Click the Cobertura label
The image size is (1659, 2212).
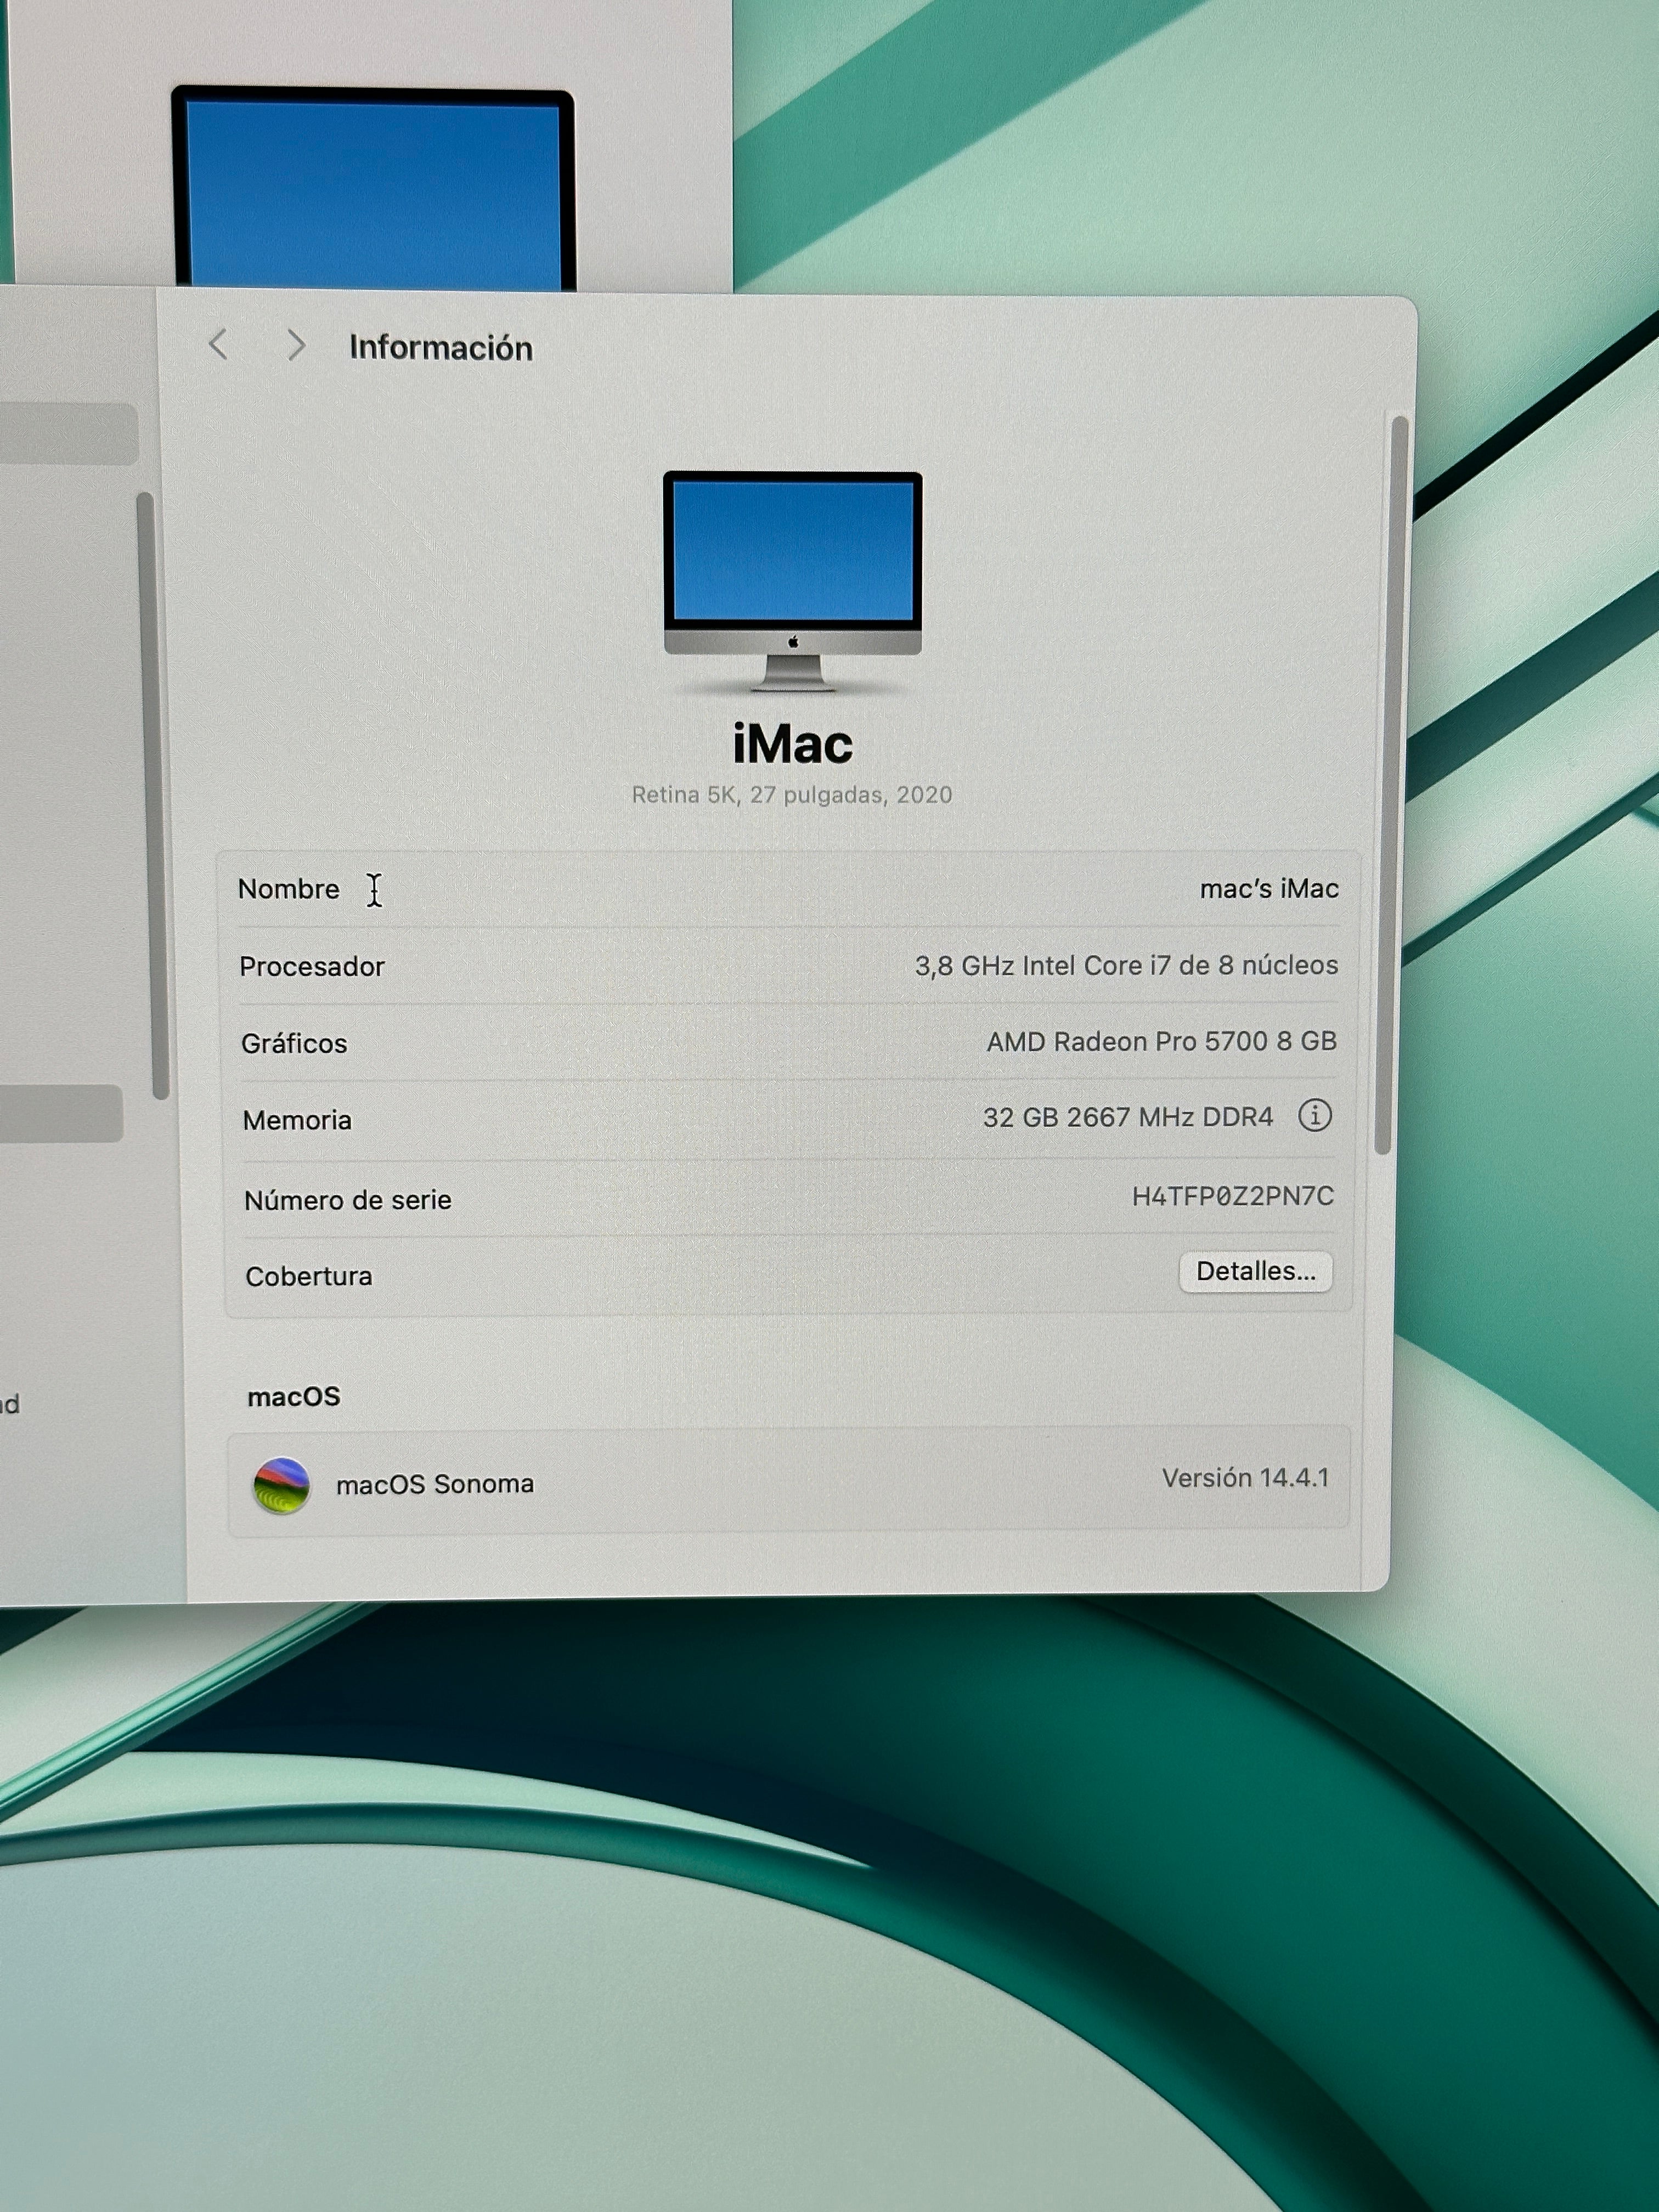tap(309, 1276)
